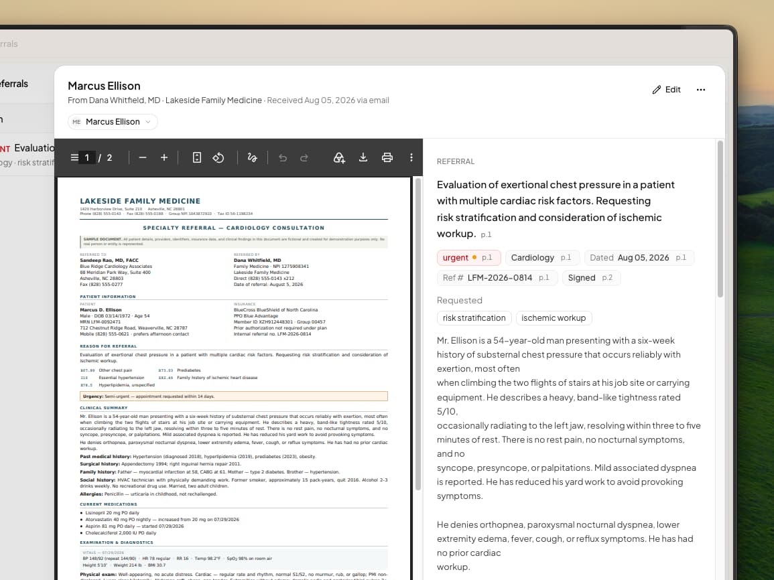Click Urgency semi-urgent banner in PDF

233,396
